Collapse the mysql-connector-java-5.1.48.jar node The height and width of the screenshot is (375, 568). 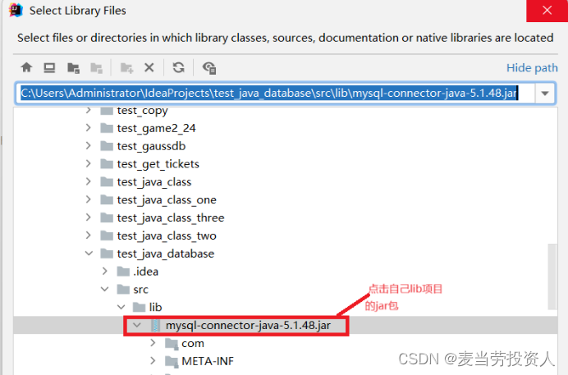point(137,325)
